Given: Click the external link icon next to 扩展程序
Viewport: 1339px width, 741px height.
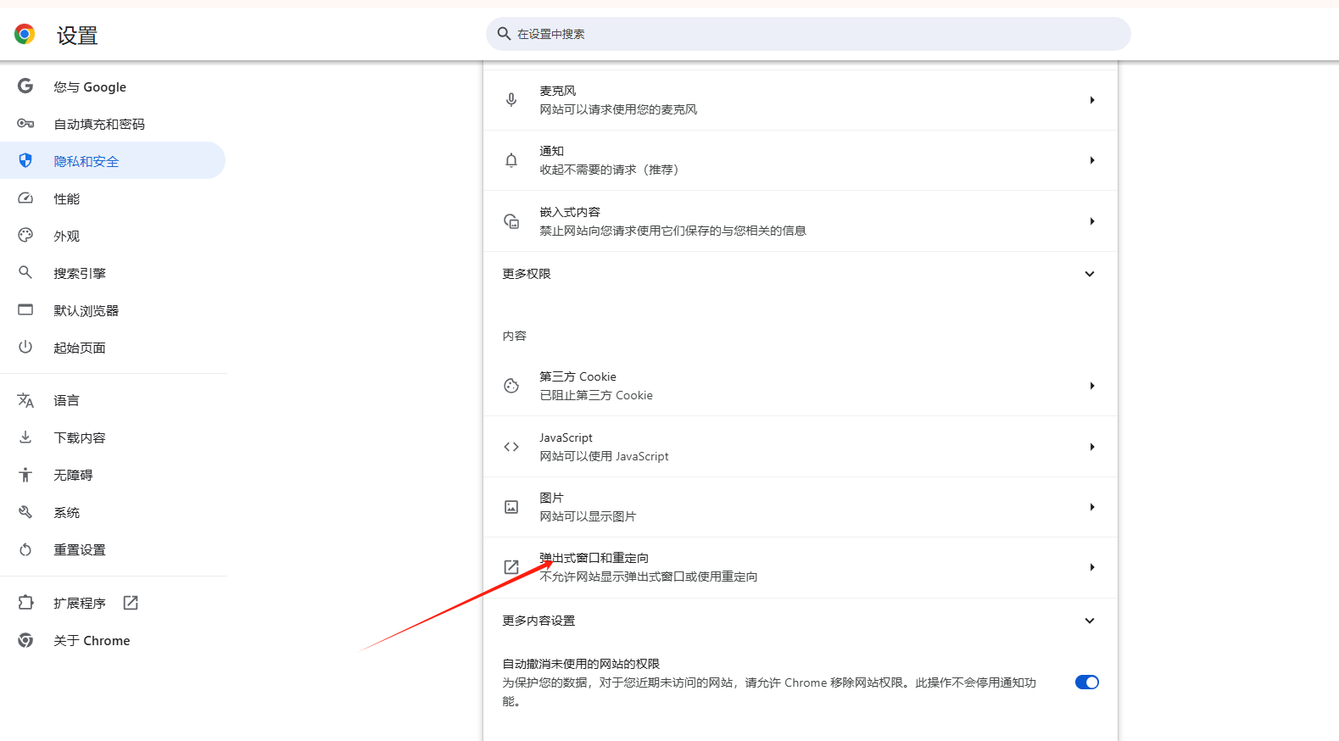Looking at the screenshot, I should [131, 603].
